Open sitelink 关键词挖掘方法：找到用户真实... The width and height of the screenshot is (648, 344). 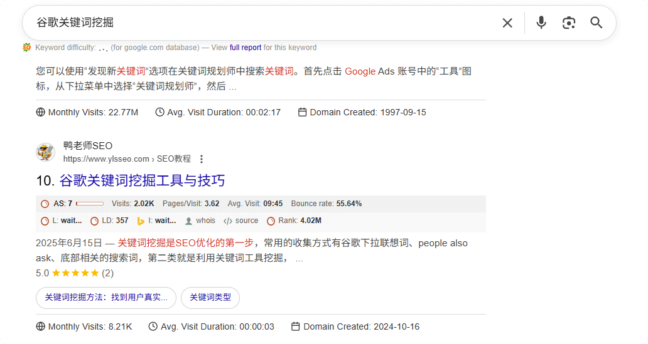pos(106,298)
